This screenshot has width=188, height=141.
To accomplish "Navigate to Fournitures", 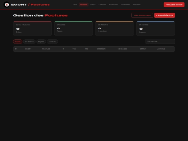I will (113, 5).
